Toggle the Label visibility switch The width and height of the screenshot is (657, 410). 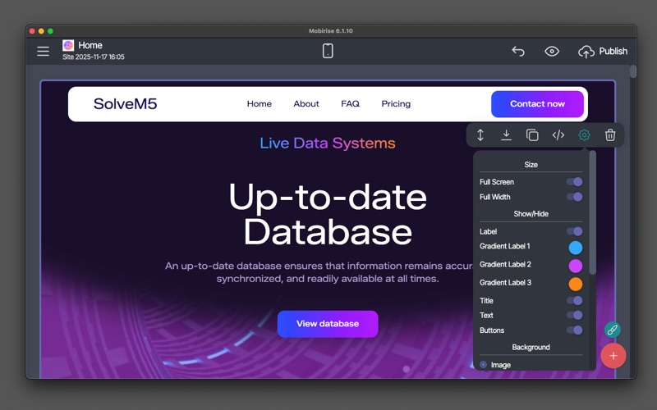(x=574, y=231)
